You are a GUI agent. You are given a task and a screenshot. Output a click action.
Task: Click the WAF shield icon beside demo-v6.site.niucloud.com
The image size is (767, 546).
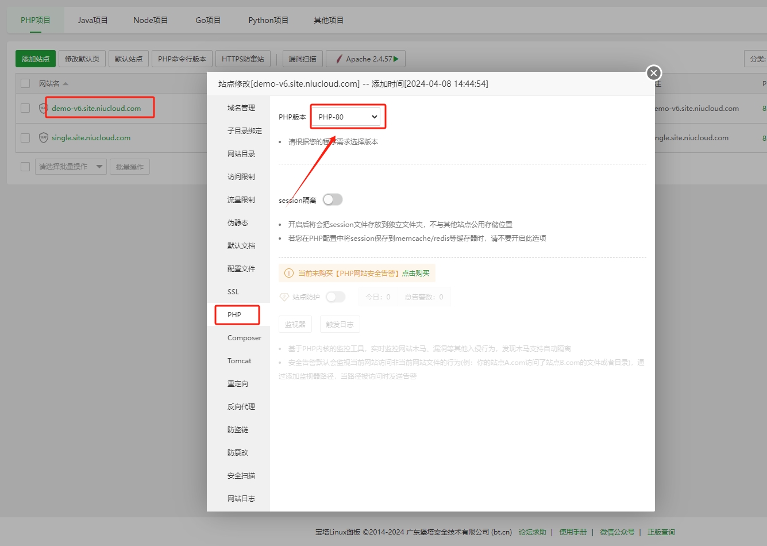[x=43, y=108]
